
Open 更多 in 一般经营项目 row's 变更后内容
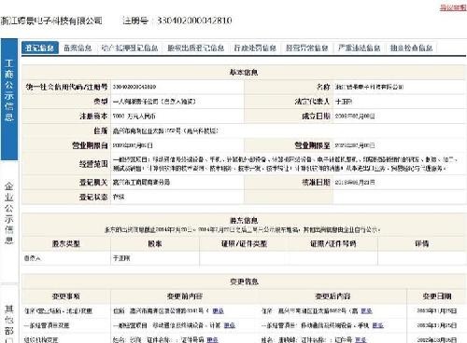tap(378, 325)
